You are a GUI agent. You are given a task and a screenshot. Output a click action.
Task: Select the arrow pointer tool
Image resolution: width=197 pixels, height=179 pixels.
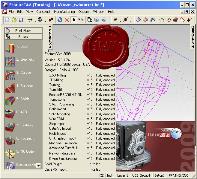click(x=74, y=20)
